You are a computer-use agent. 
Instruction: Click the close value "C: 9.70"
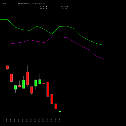(44, 7)
